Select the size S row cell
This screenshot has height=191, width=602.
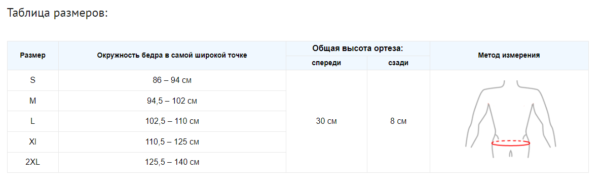pos(32,80)
